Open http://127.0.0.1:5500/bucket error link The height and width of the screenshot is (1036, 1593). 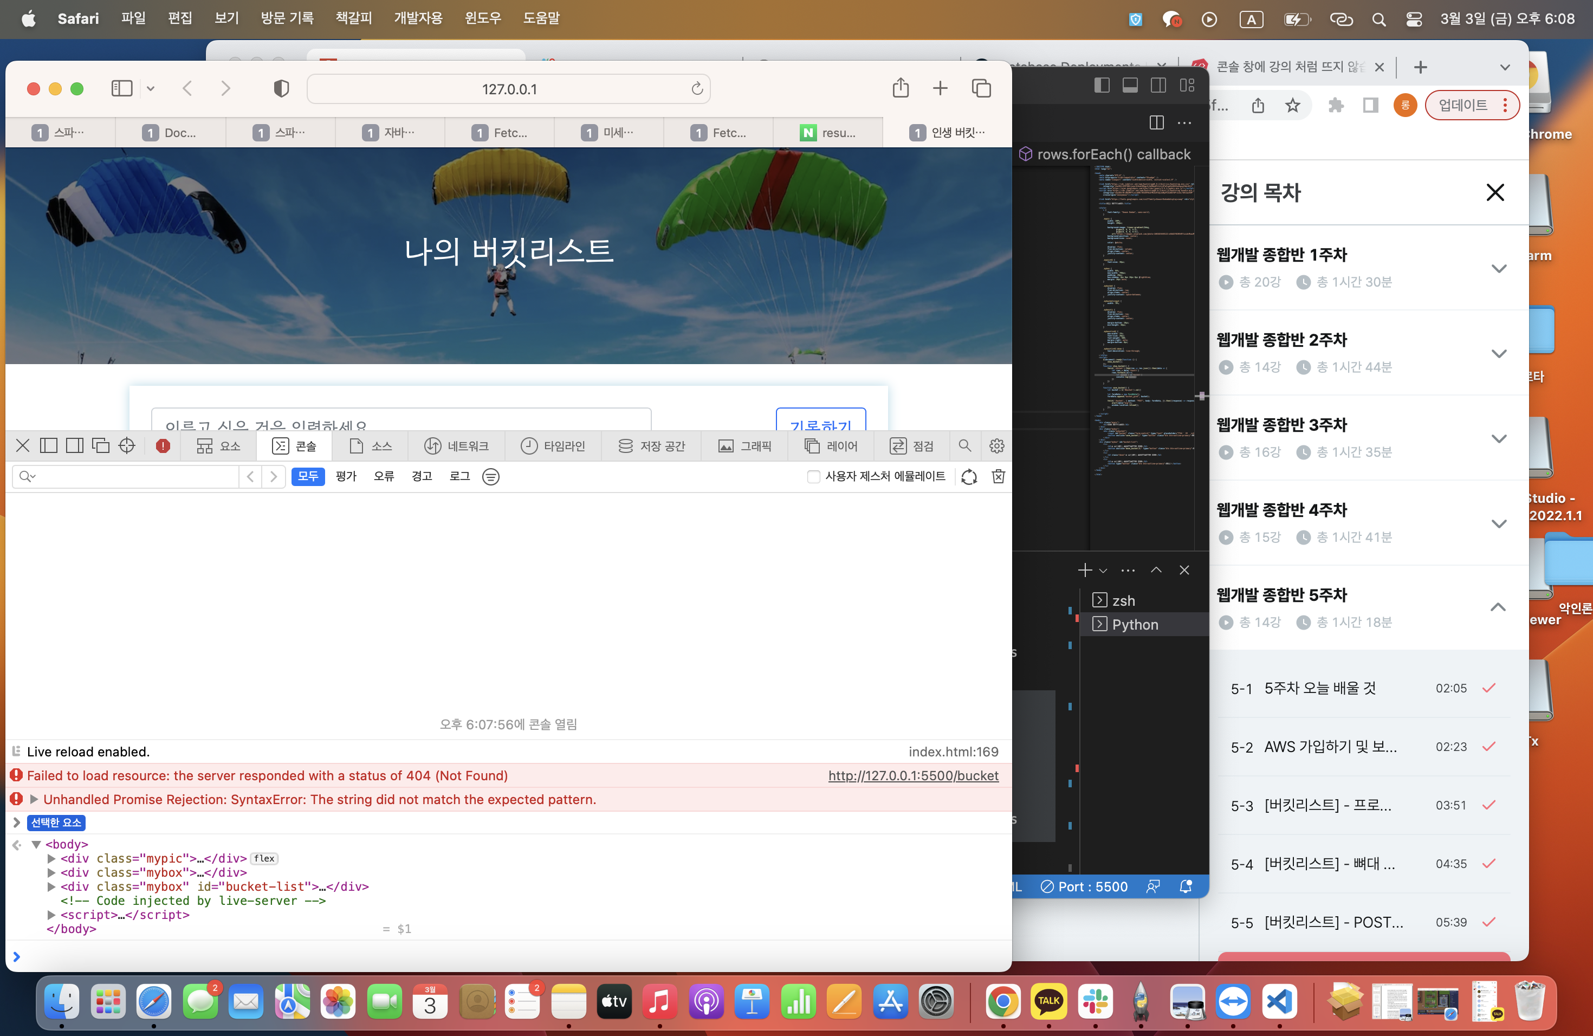tap(913, 776)
